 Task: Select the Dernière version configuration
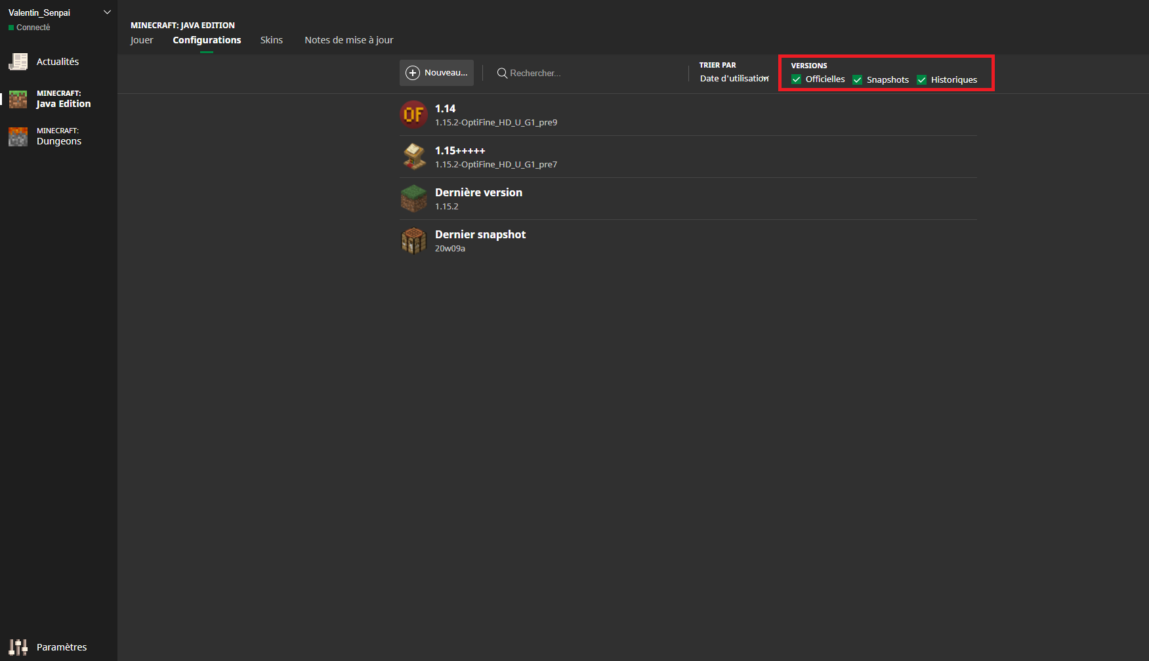(688, 199)
